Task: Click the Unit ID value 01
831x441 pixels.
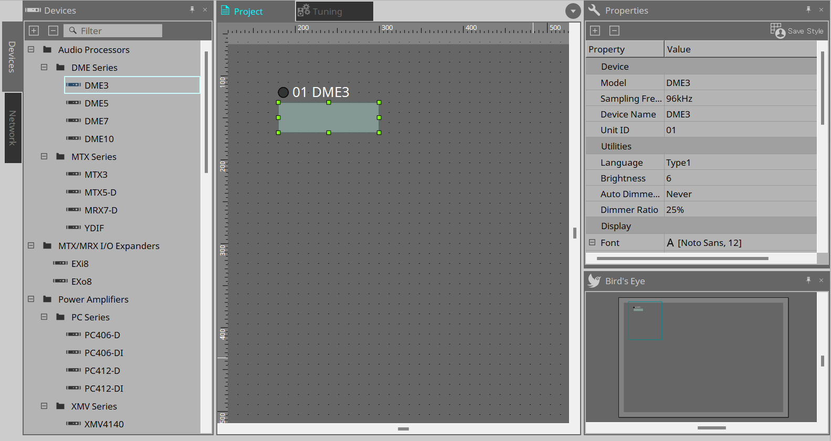Action: (740, 130)
